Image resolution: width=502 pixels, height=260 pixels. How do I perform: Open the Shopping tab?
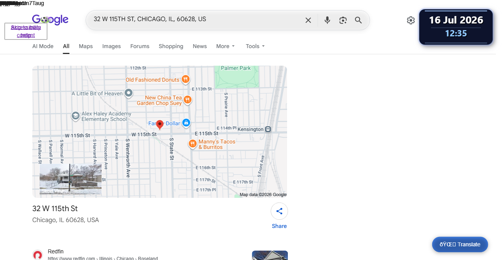(x=171, y=46)
